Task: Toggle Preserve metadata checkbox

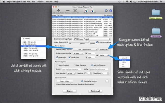Action: tap(97, 42)
